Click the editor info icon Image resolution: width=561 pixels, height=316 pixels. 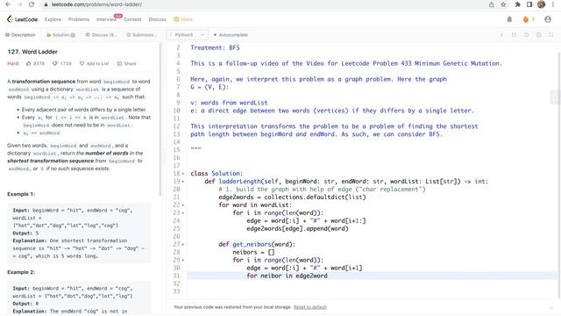(501, 35)
